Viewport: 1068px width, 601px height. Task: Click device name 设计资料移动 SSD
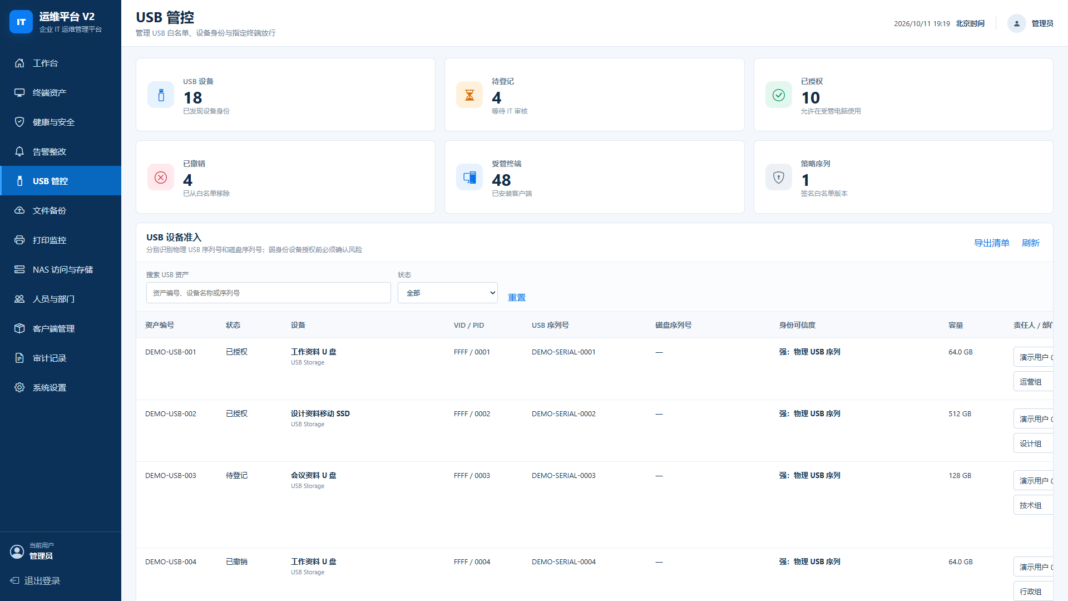pyautogui.click(x=320, y=413)
